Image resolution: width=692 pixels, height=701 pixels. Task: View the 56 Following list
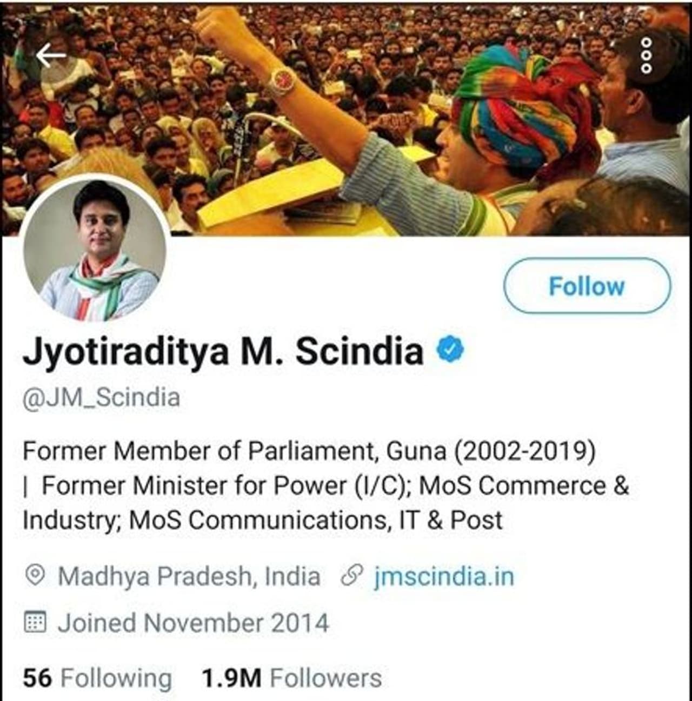tap(97, 678)
